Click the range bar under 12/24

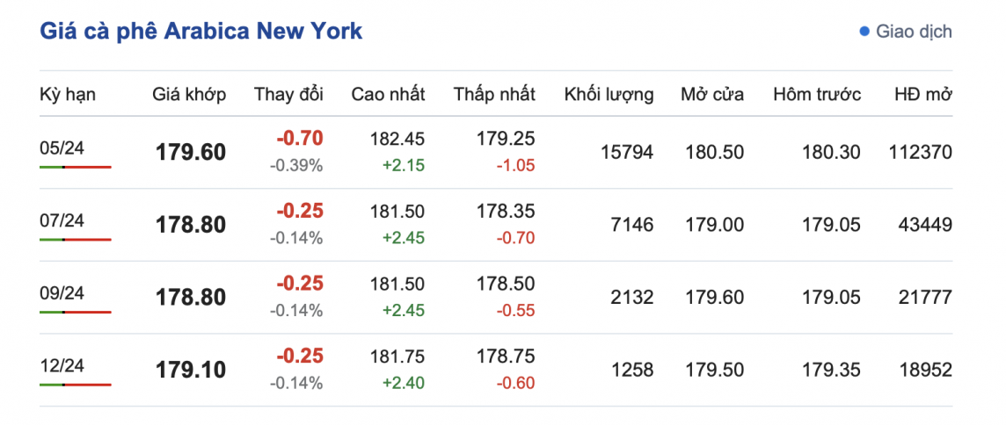pyautogui.click(x=76, y=385)
